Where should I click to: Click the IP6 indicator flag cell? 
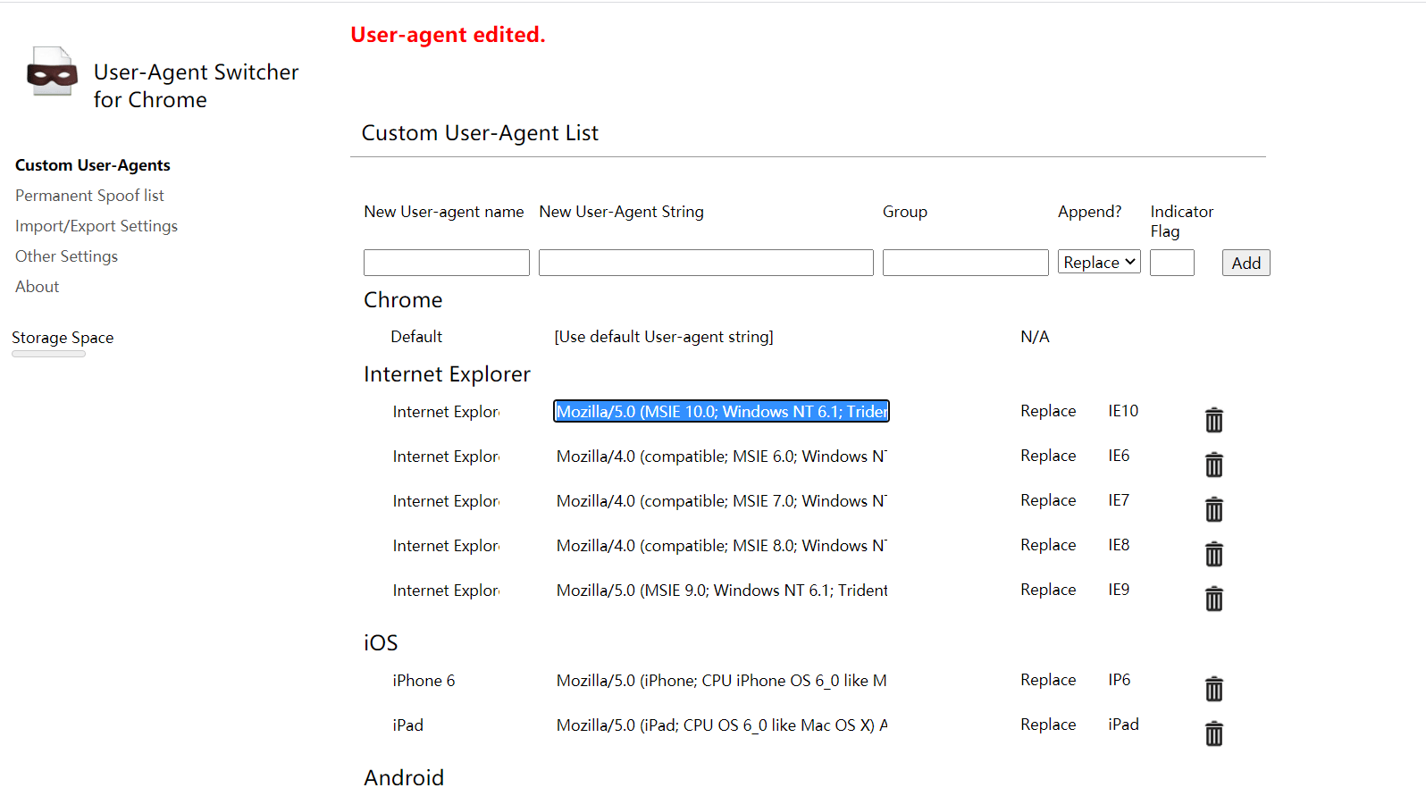[1120, 680]
